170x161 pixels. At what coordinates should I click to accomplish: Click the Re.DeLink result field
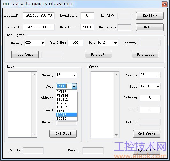point(124,27)
